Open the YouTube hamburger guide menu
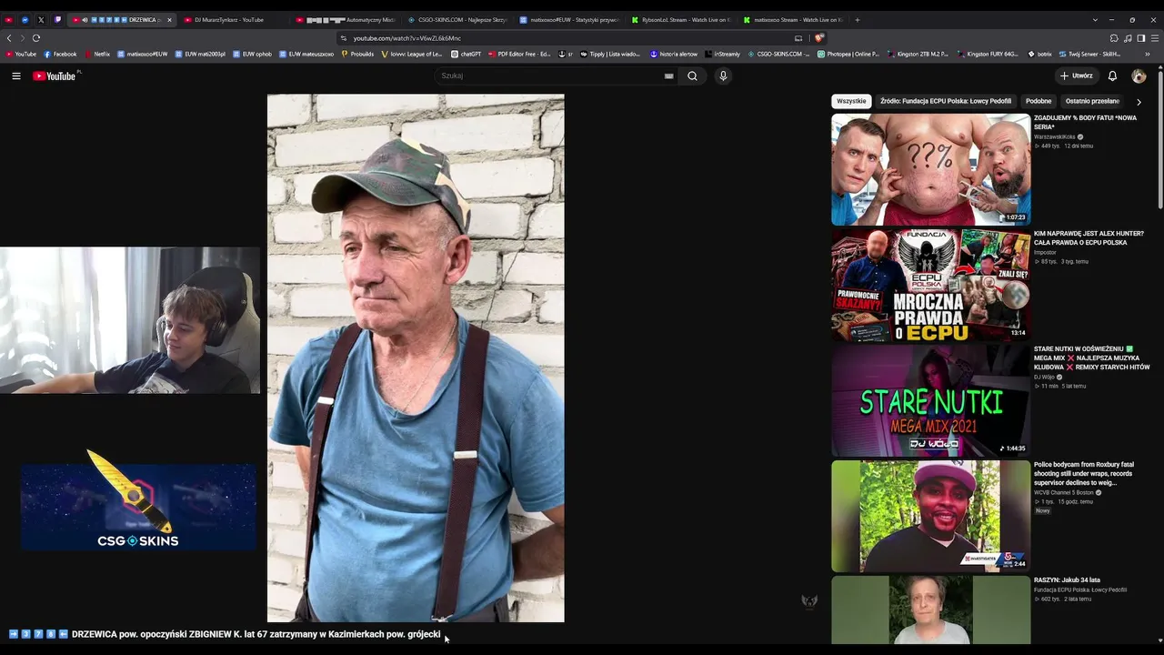 [16, 76]
